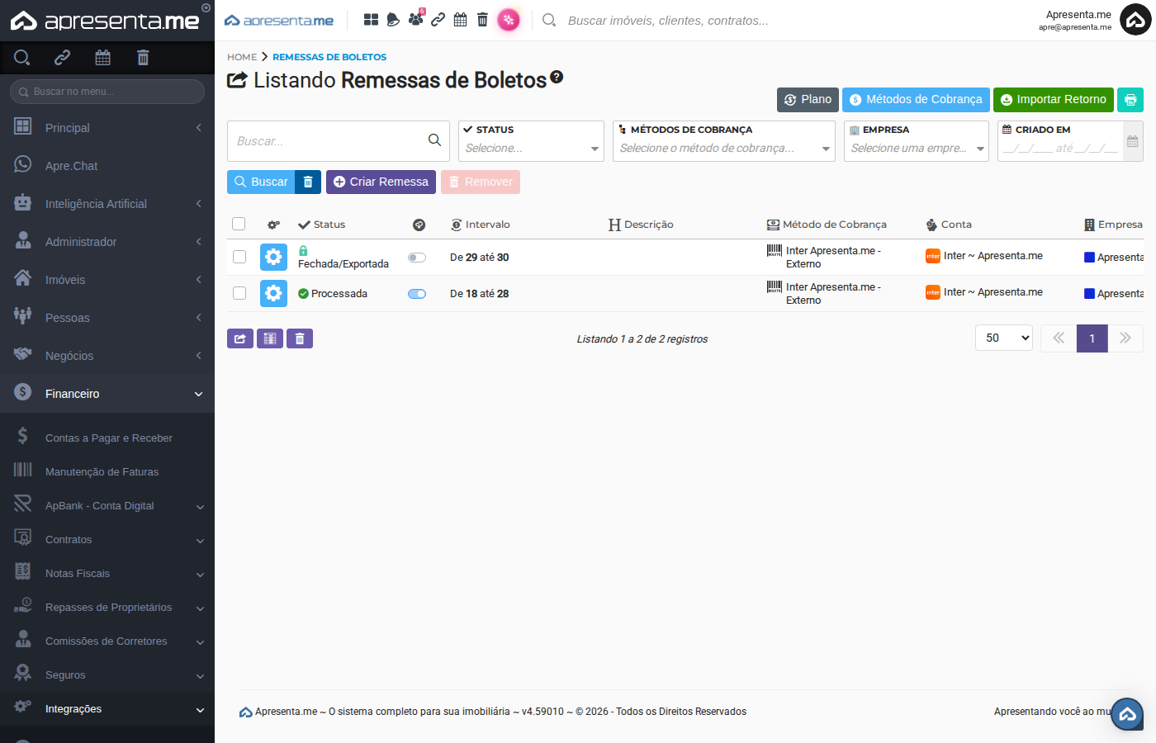The height and width of the screenshot is (743, 1156).
Task: Open the sidebar trash icon
Action: click(x=143, y=57)
